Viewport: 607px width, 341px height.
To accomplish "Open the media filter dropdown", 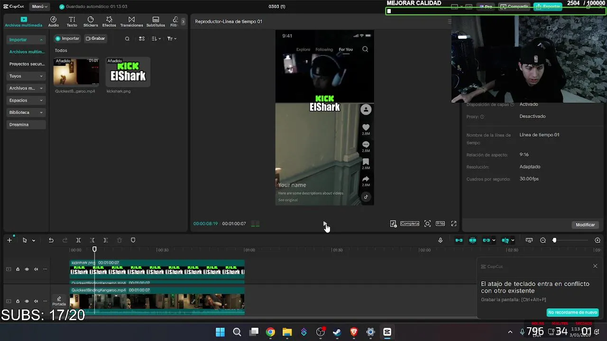I will click(172, 39).
